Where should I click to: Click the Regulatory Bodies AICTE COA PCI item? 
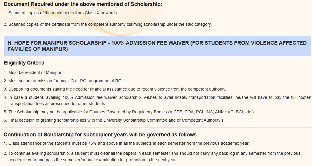click(129, 112)
